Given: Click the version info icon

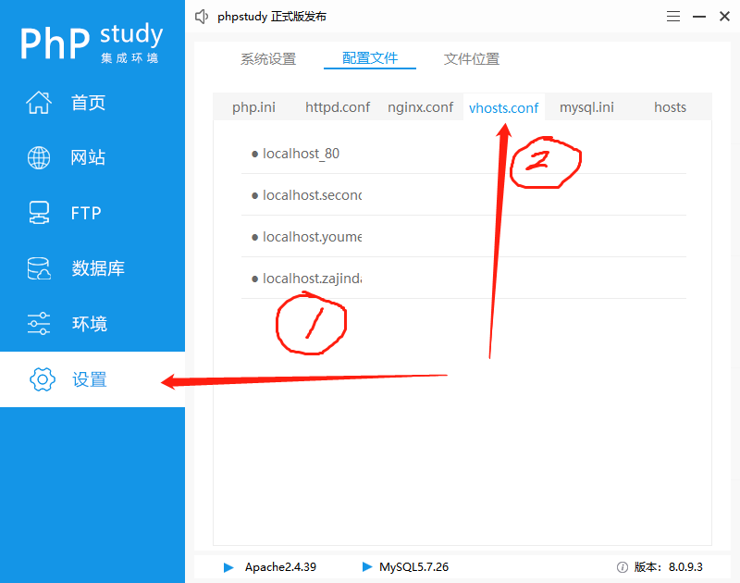Looking at the screenshot, I should pyautogui.click(x=622, y=567).
